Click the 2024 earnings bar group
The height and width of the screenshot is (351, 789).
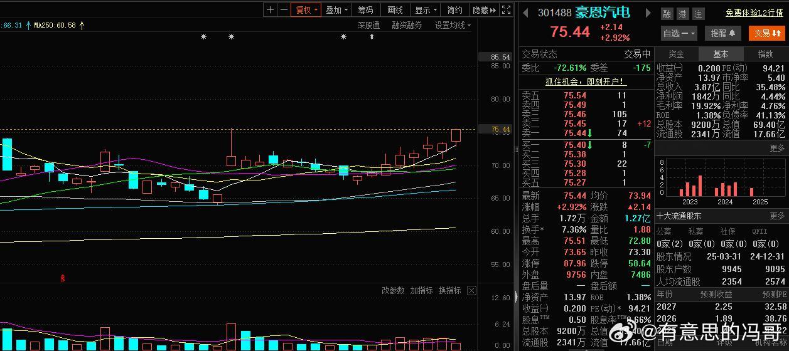[726, 189]
